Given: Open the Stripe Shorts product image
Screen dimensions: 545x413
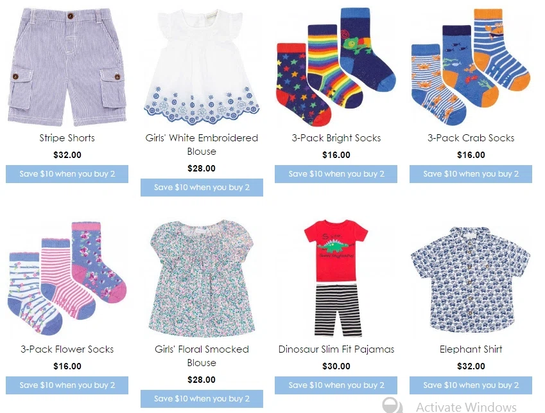Looking at the screenshot, I should (x=67, y=67).
